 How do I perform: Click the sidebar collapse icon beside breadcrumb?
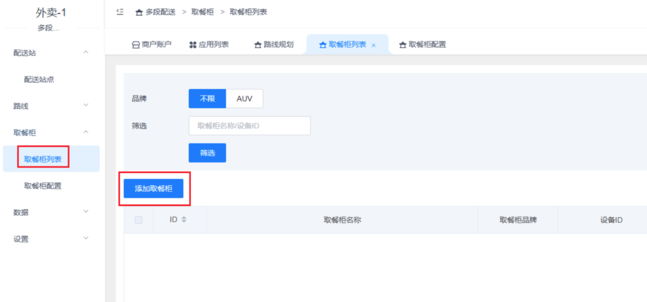(x=120, y=12)
